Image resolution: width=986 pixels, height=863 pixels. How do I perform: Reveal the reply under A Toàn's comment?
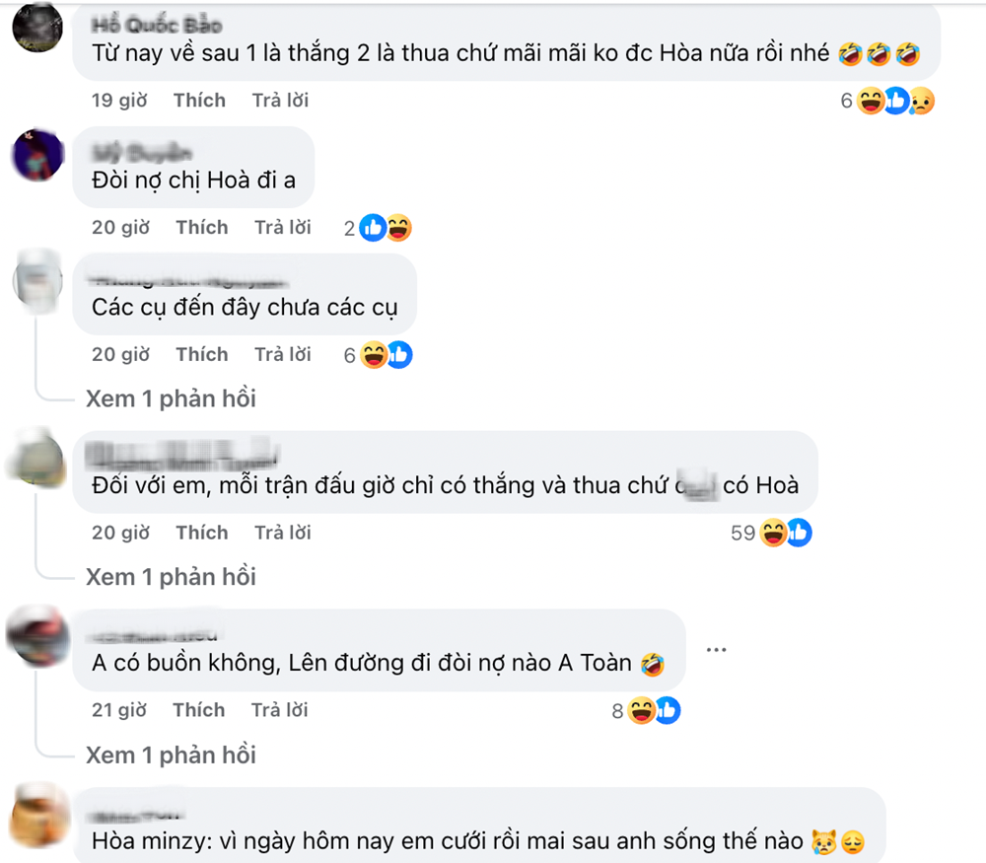[170, 755]
